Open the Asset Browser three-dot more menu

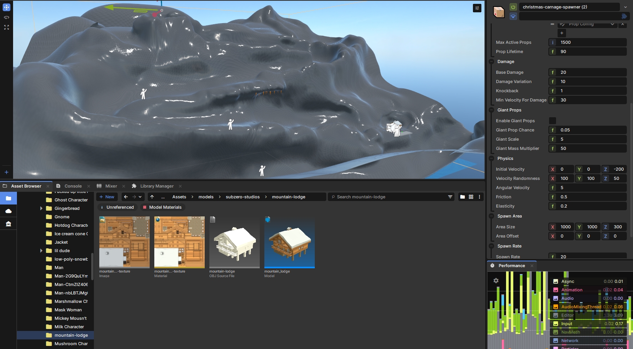pos(479,197)
